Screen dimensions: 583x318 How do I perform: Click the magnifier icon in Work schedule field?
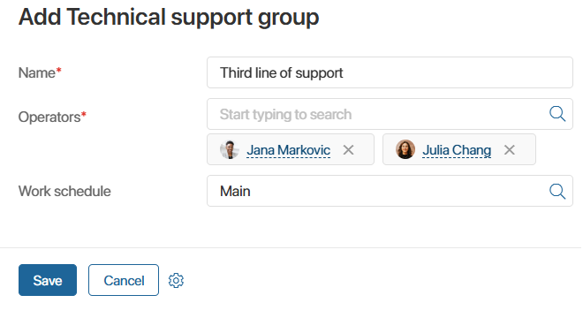557,191
